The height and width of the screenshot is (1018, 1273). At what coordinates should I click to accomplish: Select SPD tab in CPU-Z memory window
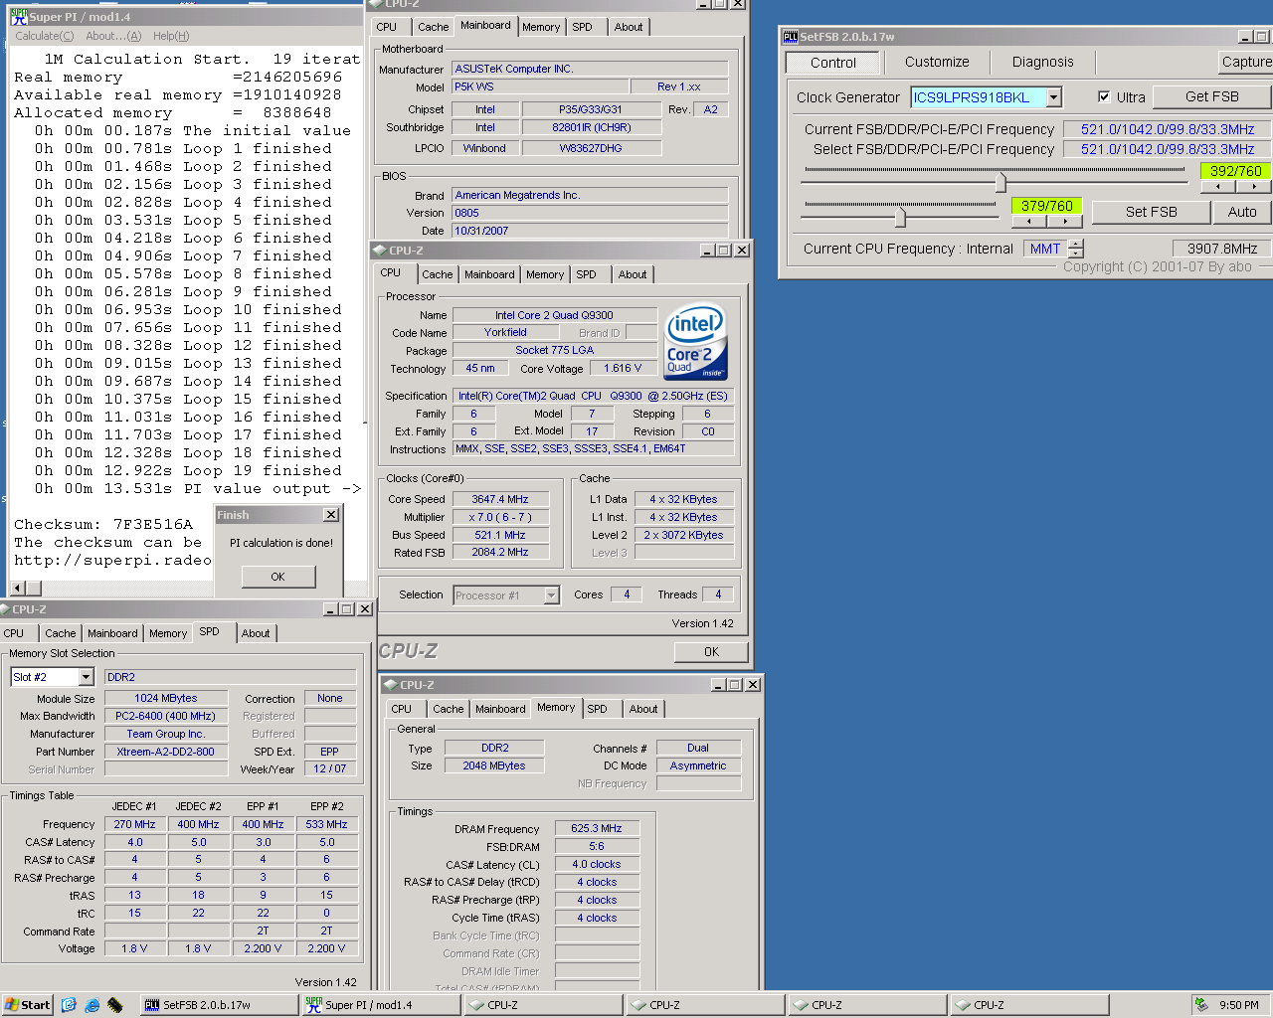[597, 709]
